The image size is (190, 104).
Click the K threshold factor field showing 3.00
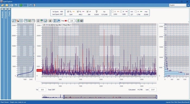click(x=72, y=21)
